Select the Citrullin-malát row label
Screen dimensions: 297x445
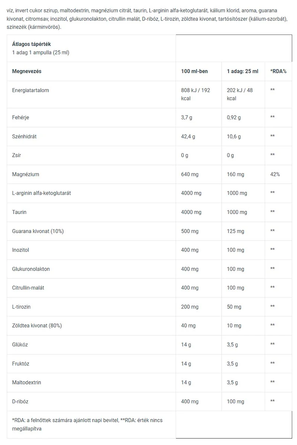click(28, 288)
